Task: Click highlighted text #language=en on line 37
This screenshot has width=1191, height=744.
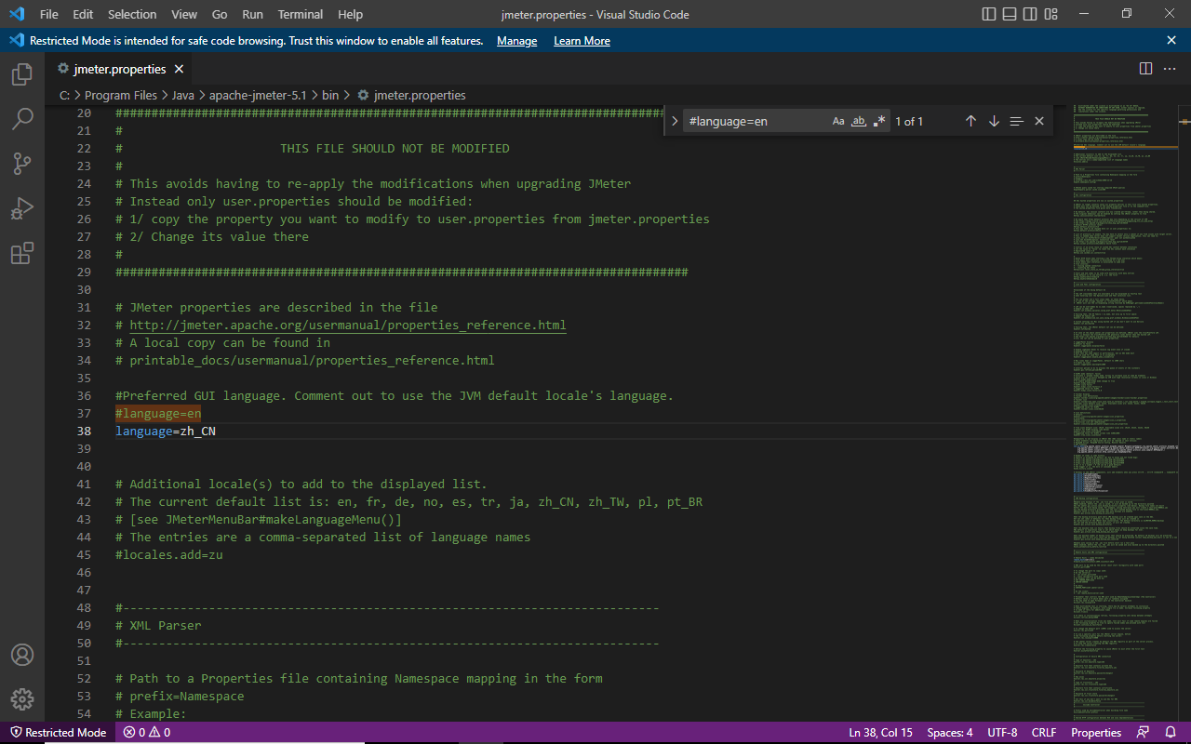Action: click(x=158, y=414)
